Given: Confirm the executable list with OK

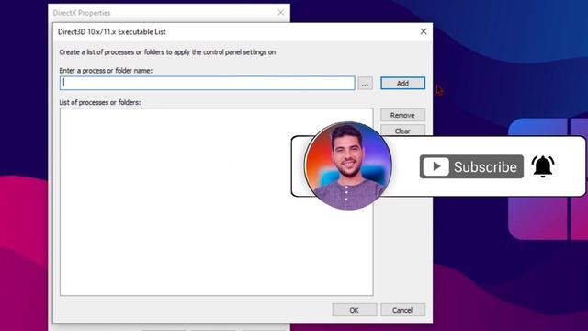Looking at the screenshot, I should click(355, 310).
